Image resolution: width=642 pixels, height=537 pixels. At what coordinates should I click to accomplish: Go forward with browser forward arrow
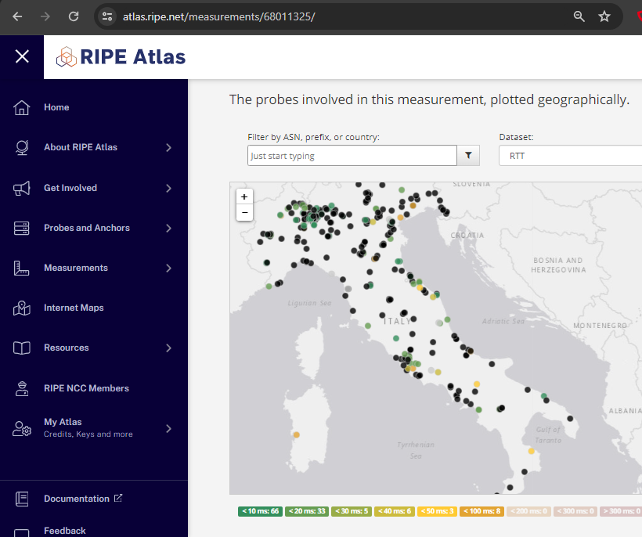click(x=45, y=16)
